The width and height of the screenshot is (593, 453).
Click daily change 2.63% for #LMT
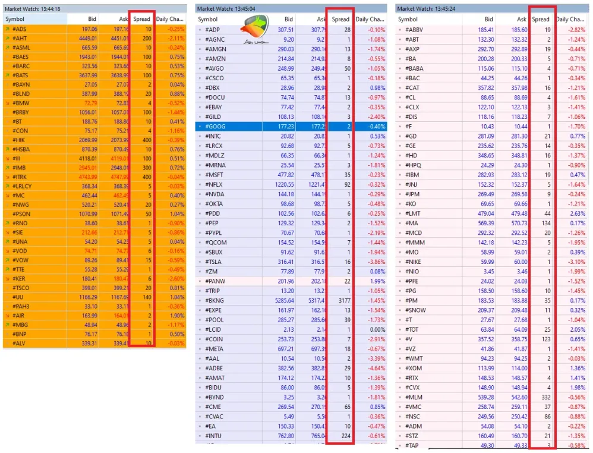(578, 213)
